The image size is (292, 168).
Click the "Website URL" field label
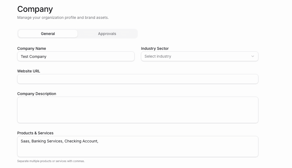click(29, 71)
